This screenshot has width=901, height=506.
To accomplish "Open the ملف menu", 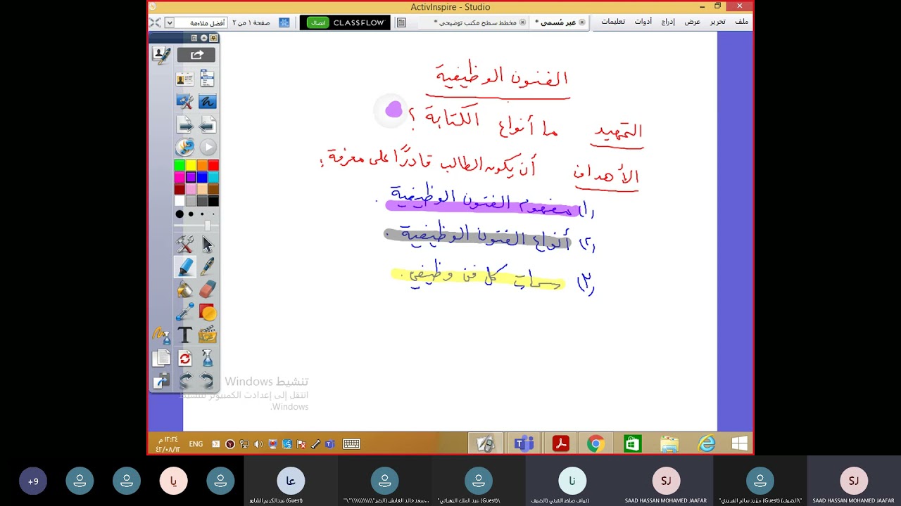I will [742, 22].
